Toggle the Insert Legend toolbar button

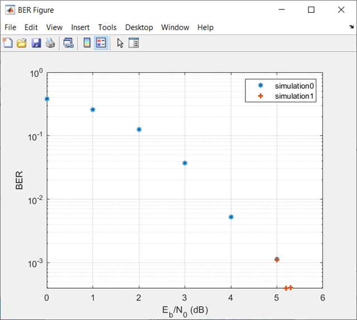pos(101,43)
